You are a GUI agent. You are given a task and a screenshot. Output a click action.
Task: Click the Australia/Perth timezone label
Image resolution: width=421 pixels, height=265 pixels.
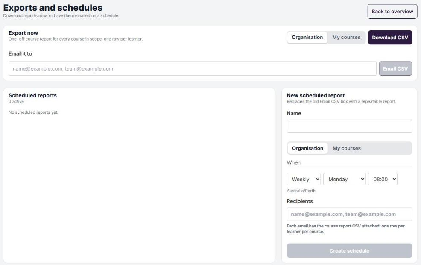(x=301, y=191)
